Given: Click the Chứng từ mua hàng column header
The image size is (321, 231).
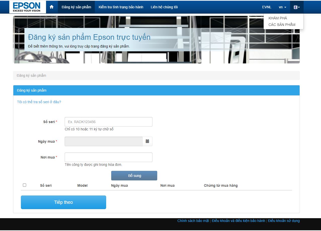Looking at the screenshot, I should click(221, 185).
